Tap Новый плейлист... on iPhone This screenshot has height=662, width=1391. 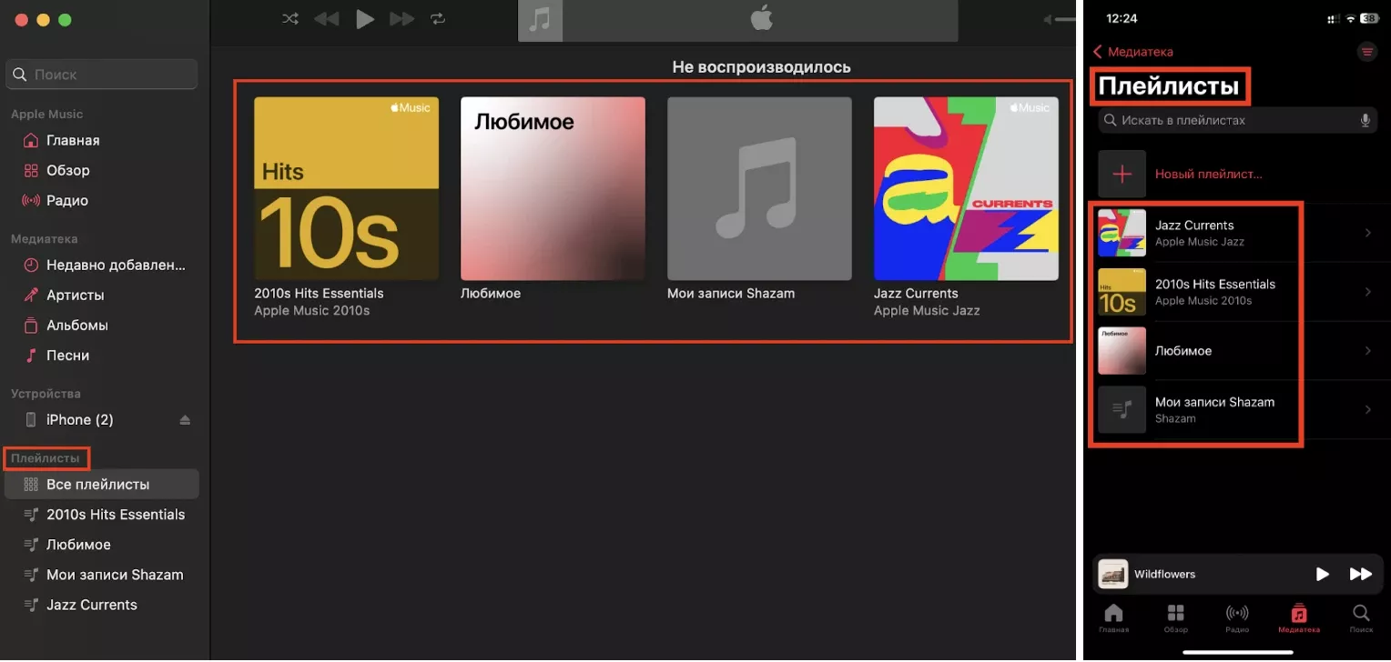pyautogui.click(x=1209, y=174)
